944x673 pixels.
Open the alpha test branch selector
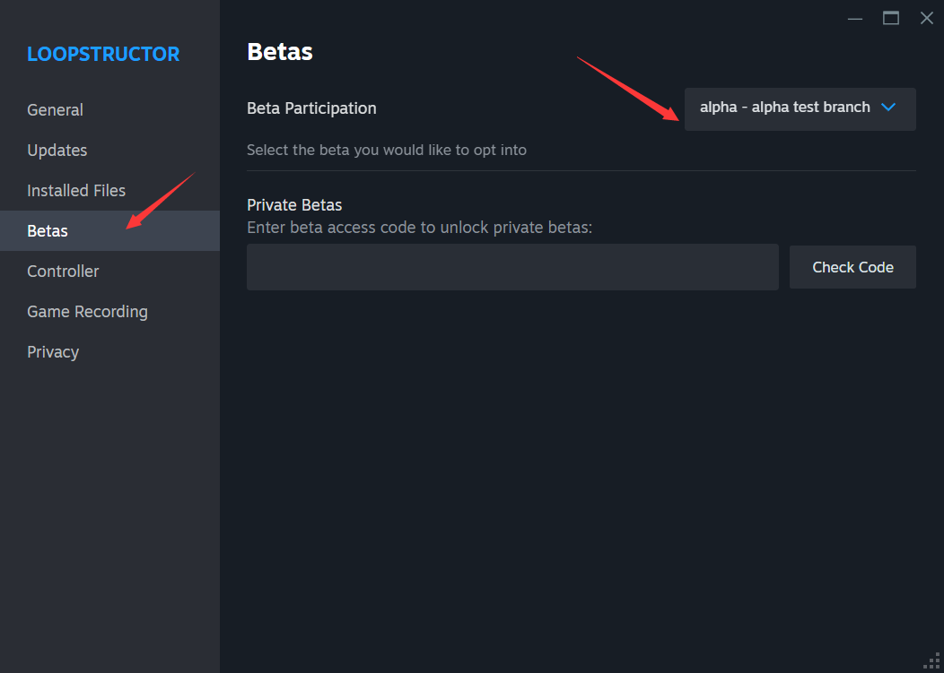coord(800,108)
